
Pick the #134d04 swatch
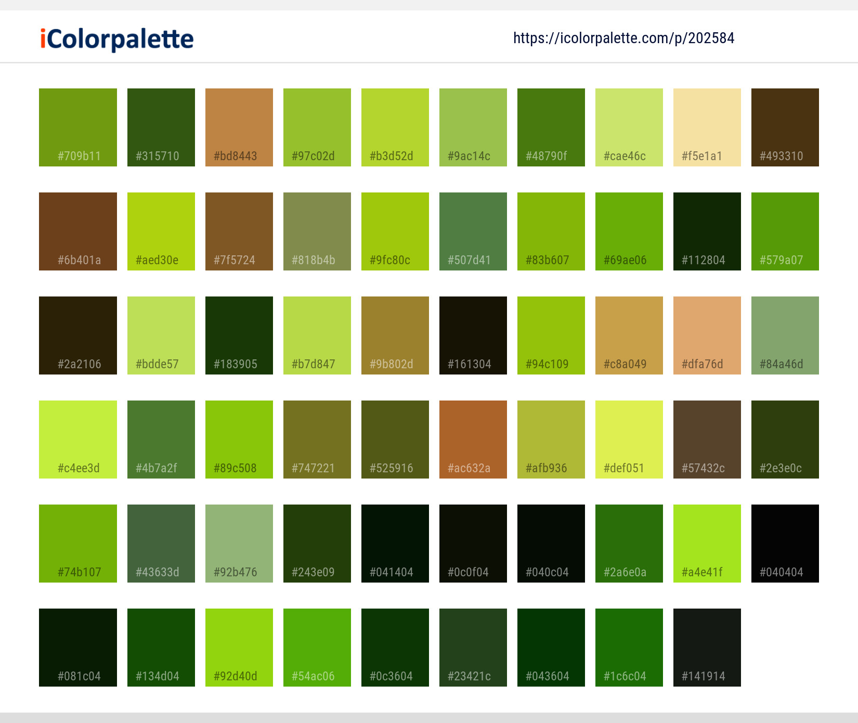click(161, 648)
